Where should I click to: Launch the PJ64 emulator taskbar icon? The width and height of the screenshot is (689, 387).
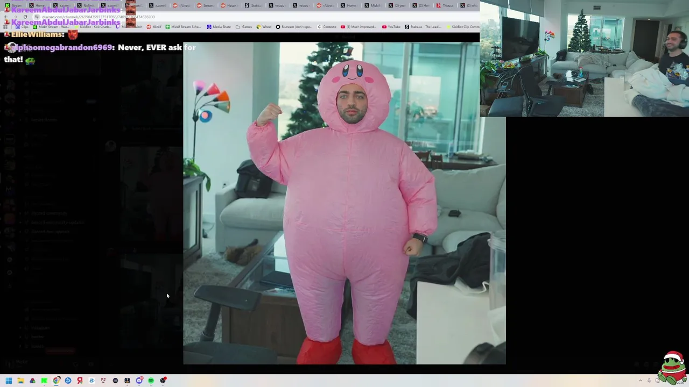coord(103,381)
